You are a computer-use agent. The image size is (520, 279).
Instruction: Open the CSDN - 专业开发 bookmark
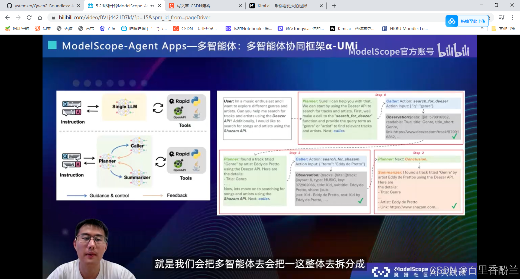(x=195, y=28)
